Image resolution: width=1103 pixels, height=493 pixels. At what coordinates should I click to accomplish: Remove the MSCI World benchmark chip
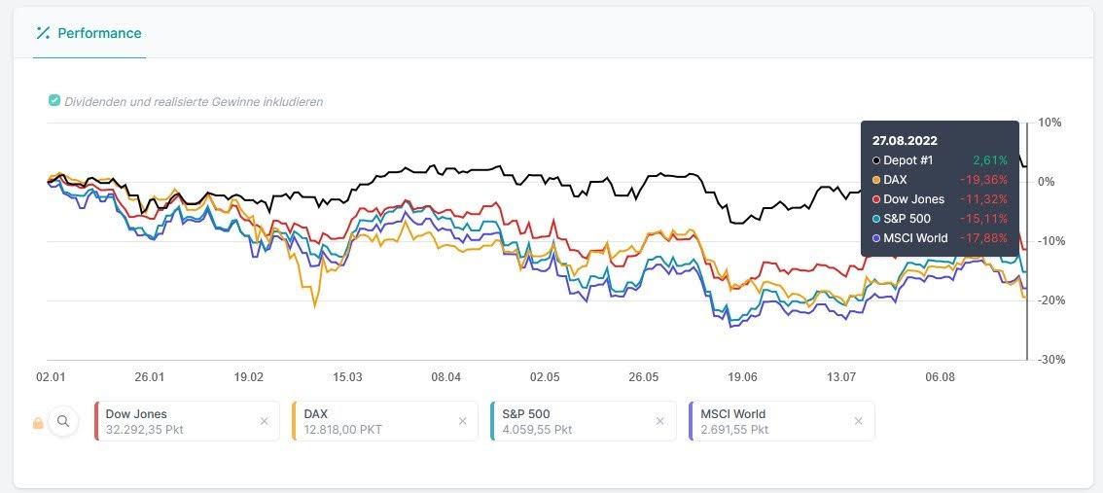(x=858, y=421)
